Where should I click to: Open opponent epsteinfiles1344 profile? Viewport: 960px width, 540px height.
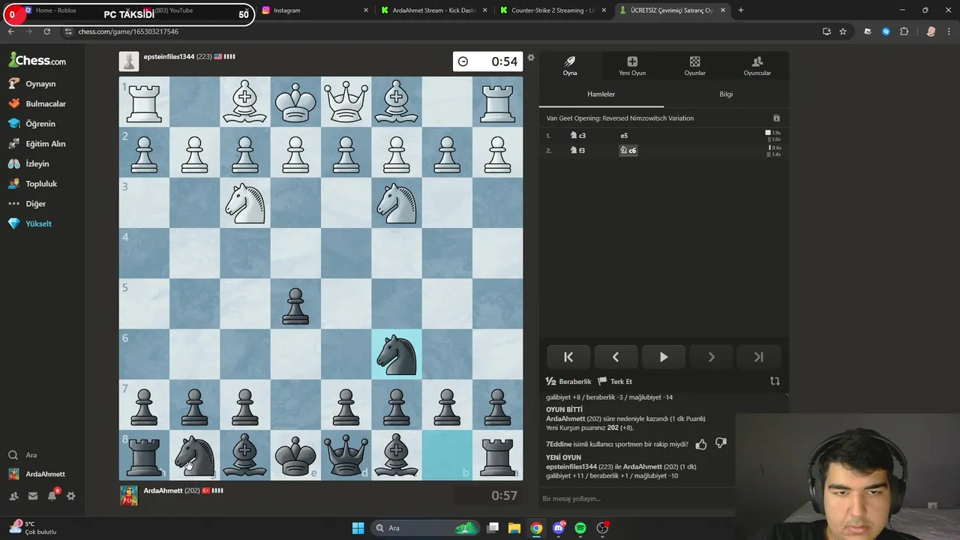point(169,57)
